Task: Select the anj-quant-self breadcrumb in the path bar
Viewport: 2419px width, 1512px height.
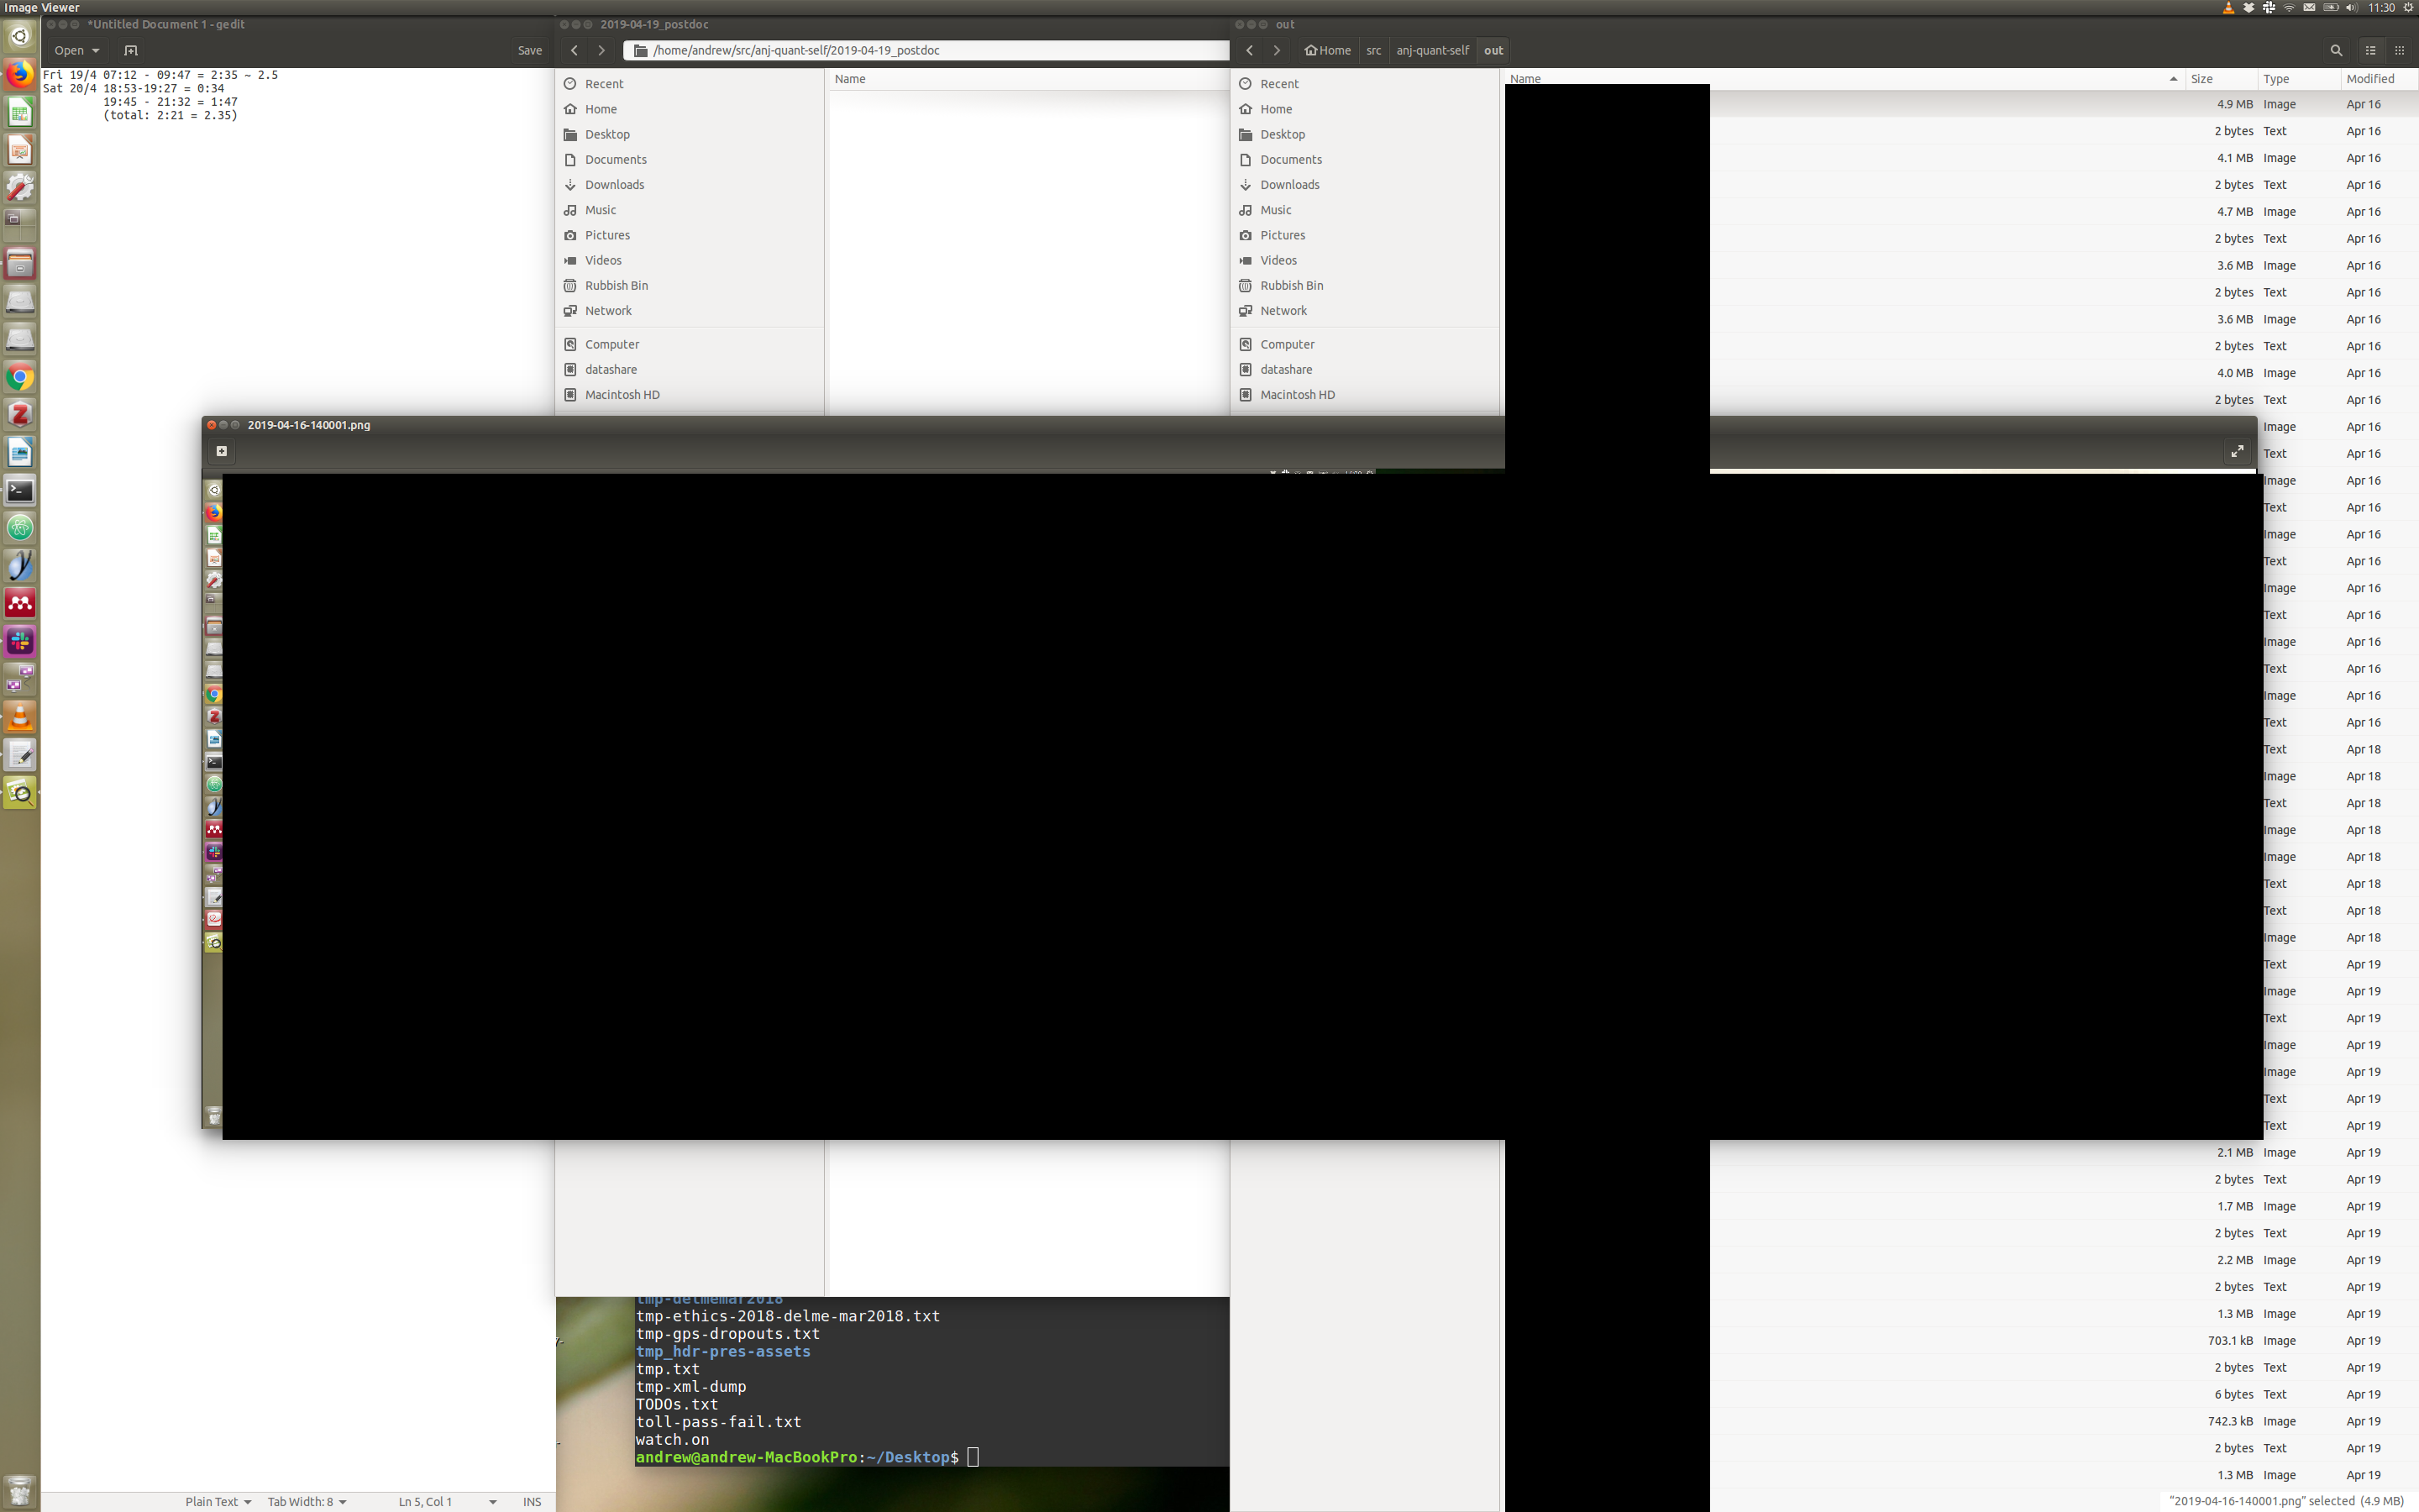Action: (x=1431, y=50)
